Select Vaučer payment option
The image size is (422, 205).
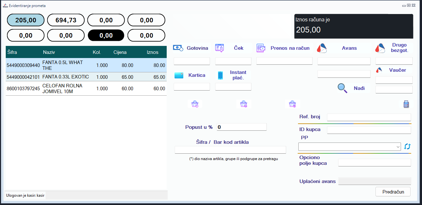tap(394, 70)
